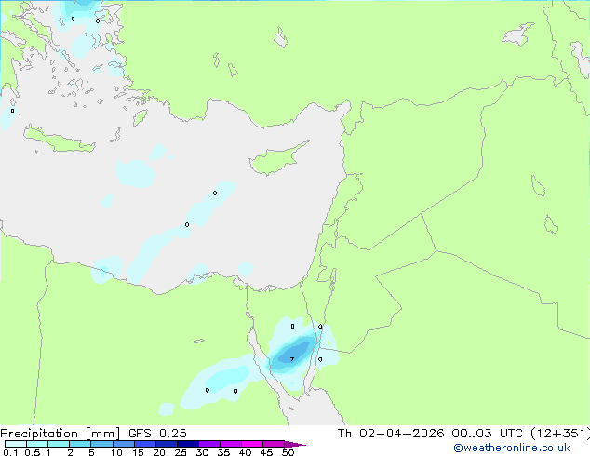The image size is (590, 456).
Task: Click the legend value "25"
Action: point(181,452)
